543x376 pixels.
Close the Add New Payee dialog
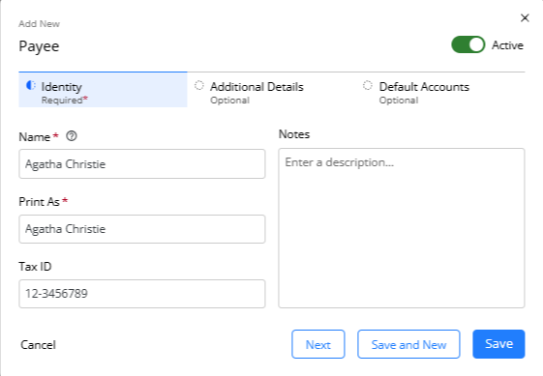pyautogui.click(x=525, y=18)
